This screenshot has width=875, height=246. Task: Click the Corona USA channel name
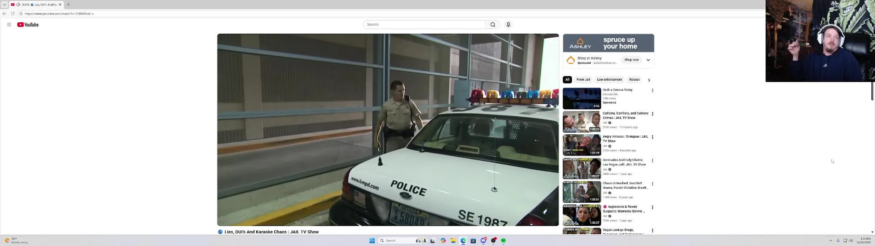pos(610,94)
